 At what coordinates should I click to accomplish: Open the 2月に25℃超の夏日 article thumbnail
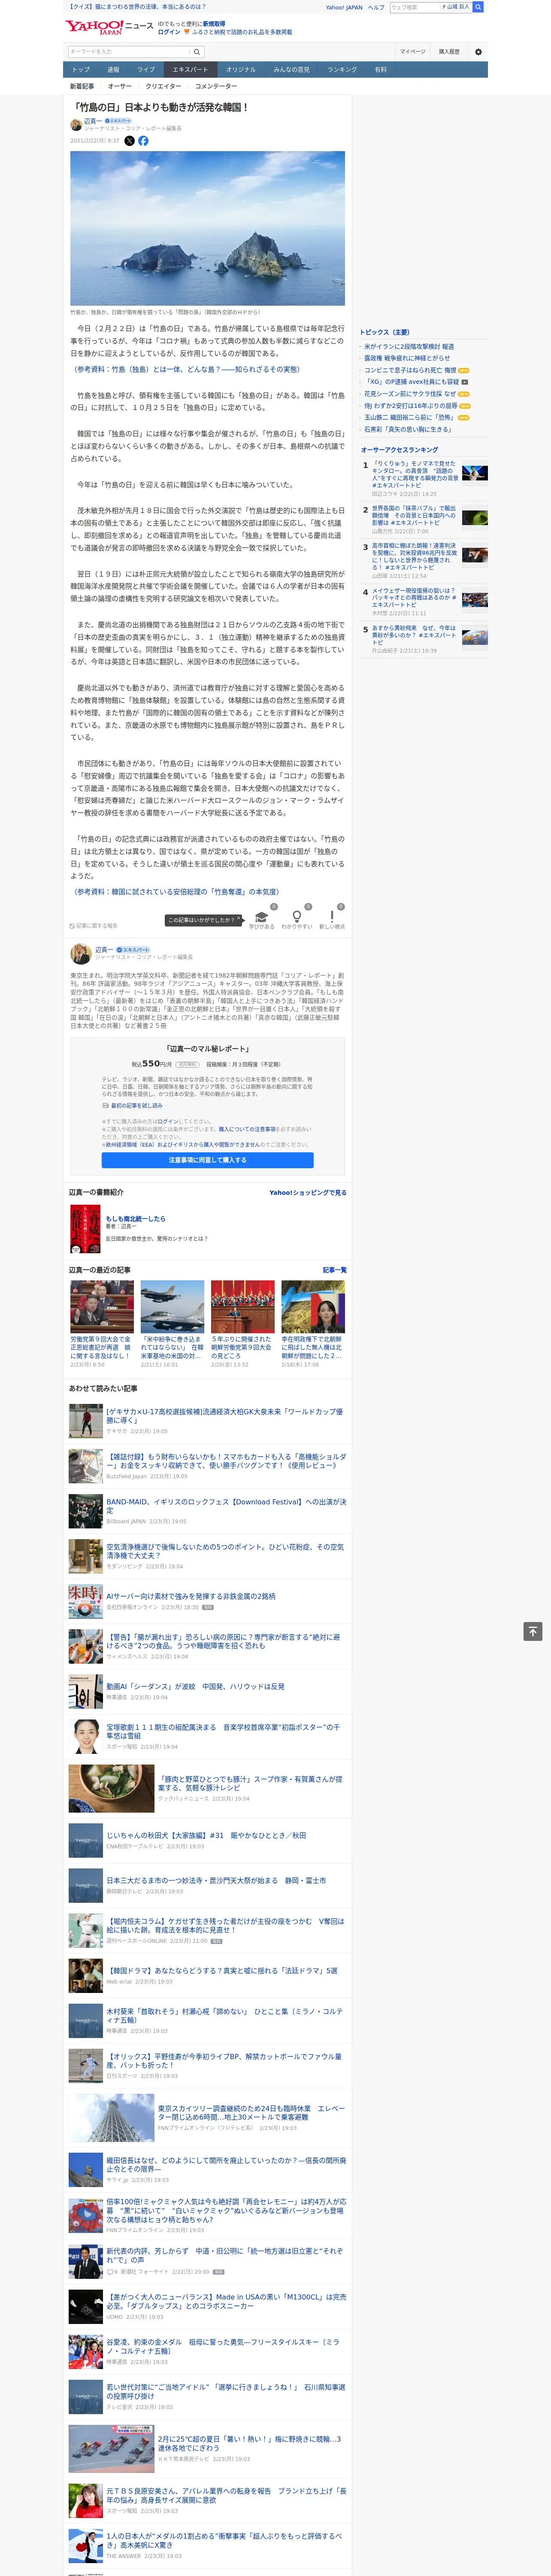(x=111, y=2449)
